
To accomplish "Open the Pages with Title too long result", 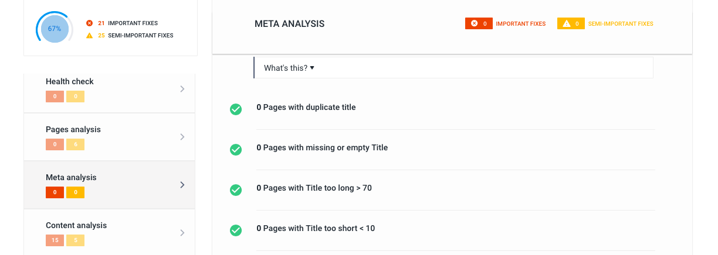I will 314,188.
